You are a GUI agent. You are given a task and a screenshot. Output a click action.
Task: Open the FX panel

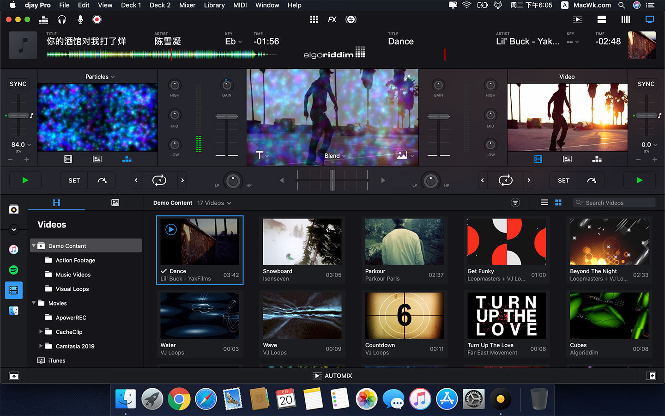[x=332, y=19]
